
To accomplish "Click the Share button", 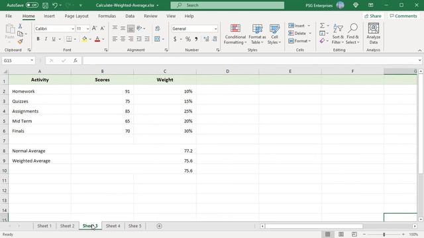I will [x=372, y=16].
